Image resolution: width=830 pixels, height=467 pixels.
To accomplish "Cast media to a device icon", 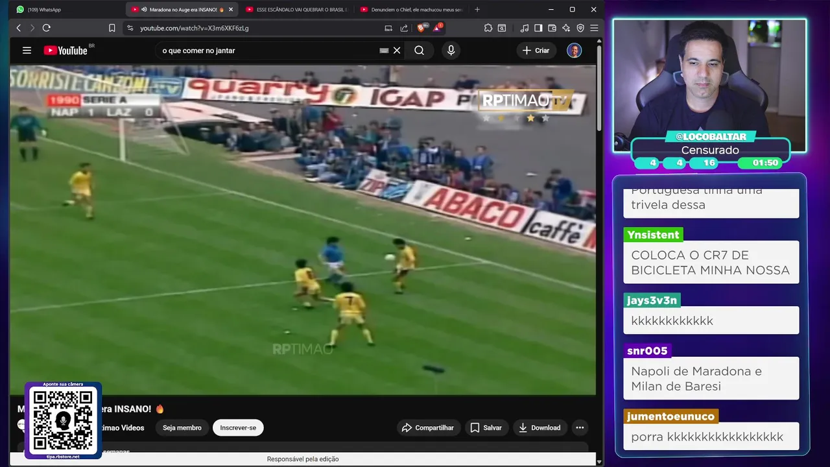I will (x=388, y=28).
